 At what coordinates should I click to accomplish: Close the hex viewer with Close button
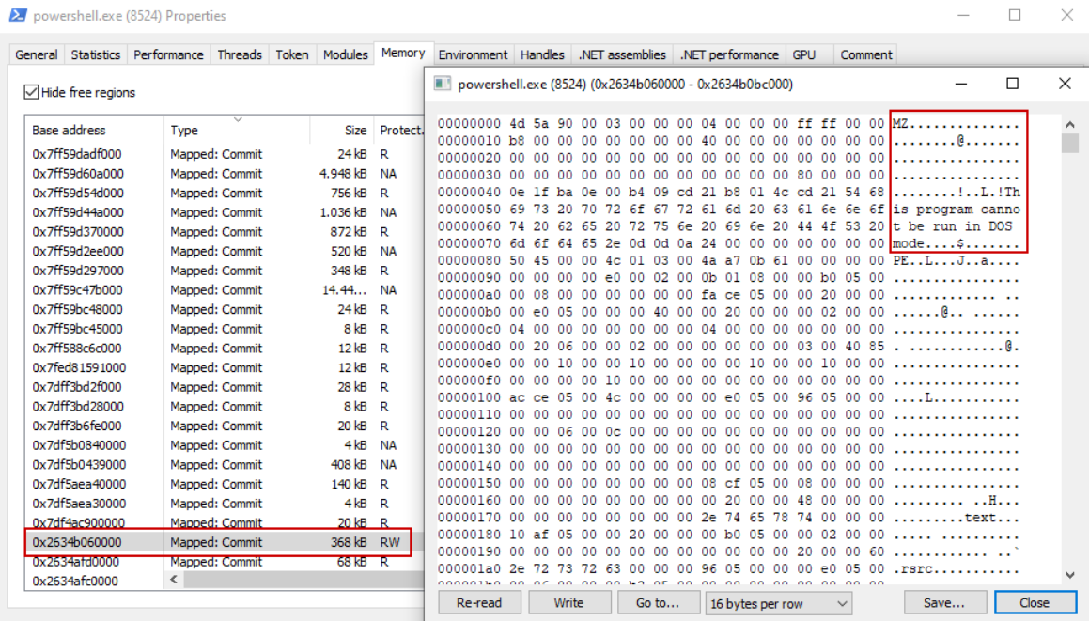click(x=1034, y=603)
